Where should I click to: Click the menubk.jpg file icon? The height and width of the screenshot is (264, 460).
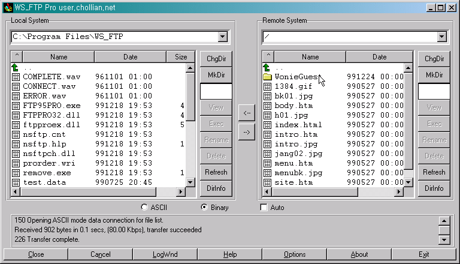point(267,173)
